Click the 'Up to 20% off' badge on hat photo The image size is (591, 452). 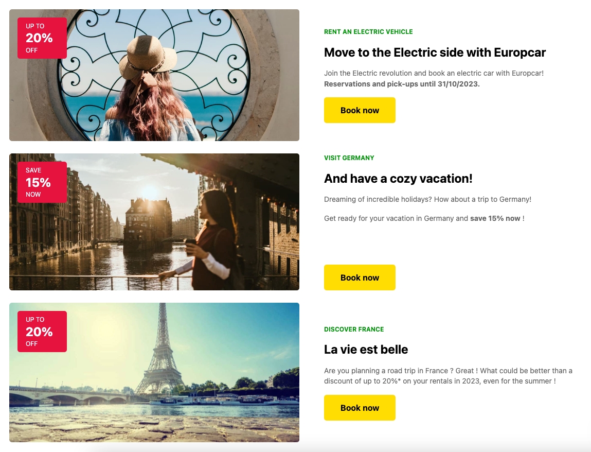[42, 38]
